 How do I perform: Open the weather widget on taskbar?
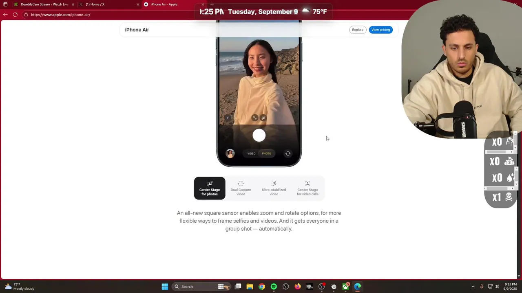20,286
